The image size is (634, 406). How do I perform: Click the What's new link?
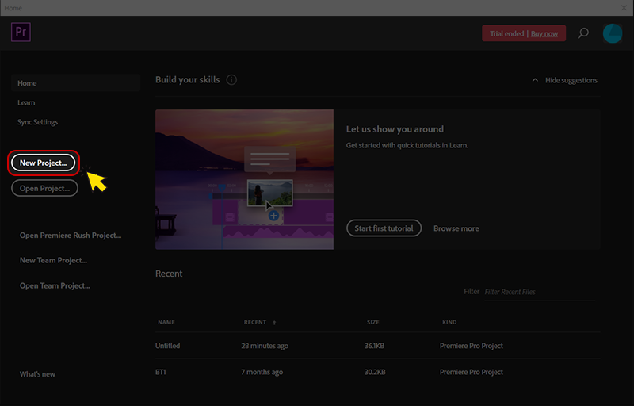[37, 374]
